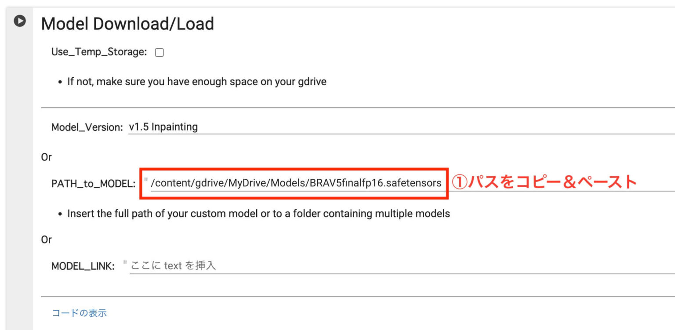Click the PATH_to_MODEL label
Image resolution: width=675 pixels, height=330 pixels.
pyautogui.click(x=93, y=184)
